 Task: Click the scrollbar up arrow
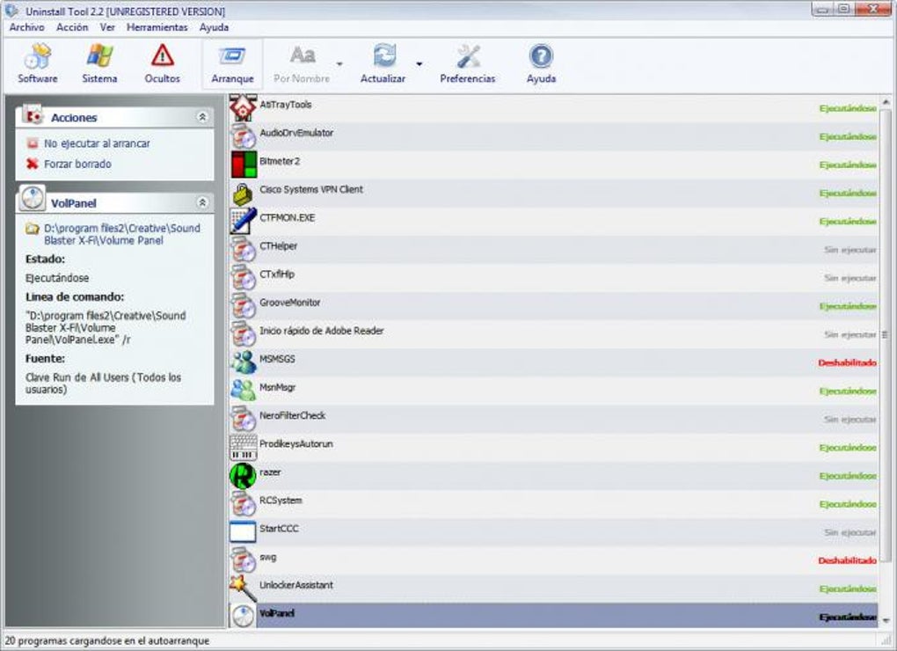point(886,102)
